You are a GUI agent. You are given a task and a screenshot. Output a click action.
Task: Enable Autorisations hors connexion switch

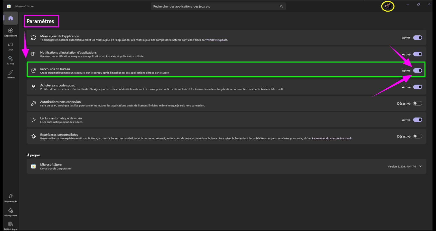pyautogui.click(x=418, y=103)
